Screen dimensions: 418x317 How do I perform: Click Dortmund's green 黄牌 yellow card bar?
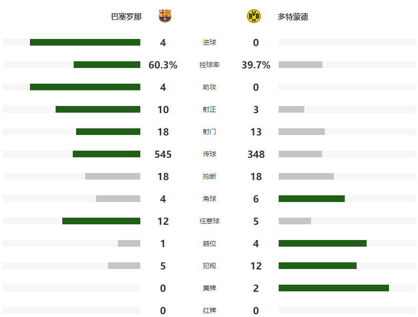[334, 288]
